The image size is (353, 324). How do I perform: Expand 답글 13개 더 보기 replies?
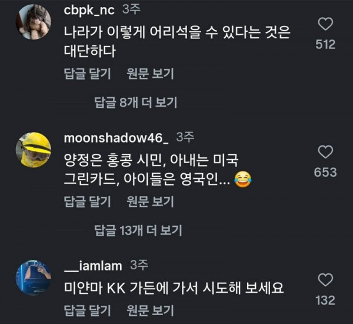138,230
